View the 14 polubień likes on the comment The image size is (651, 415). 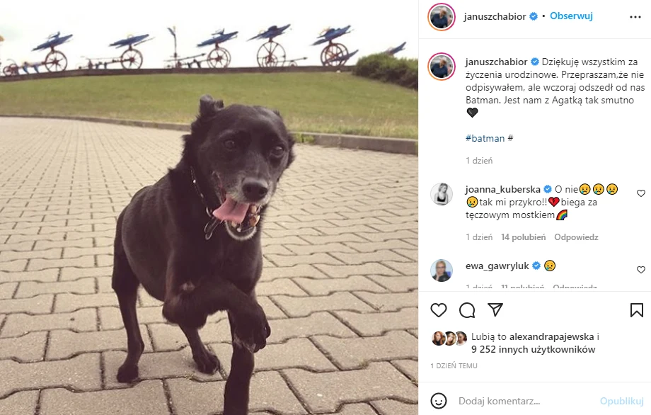tap(523, 237)
